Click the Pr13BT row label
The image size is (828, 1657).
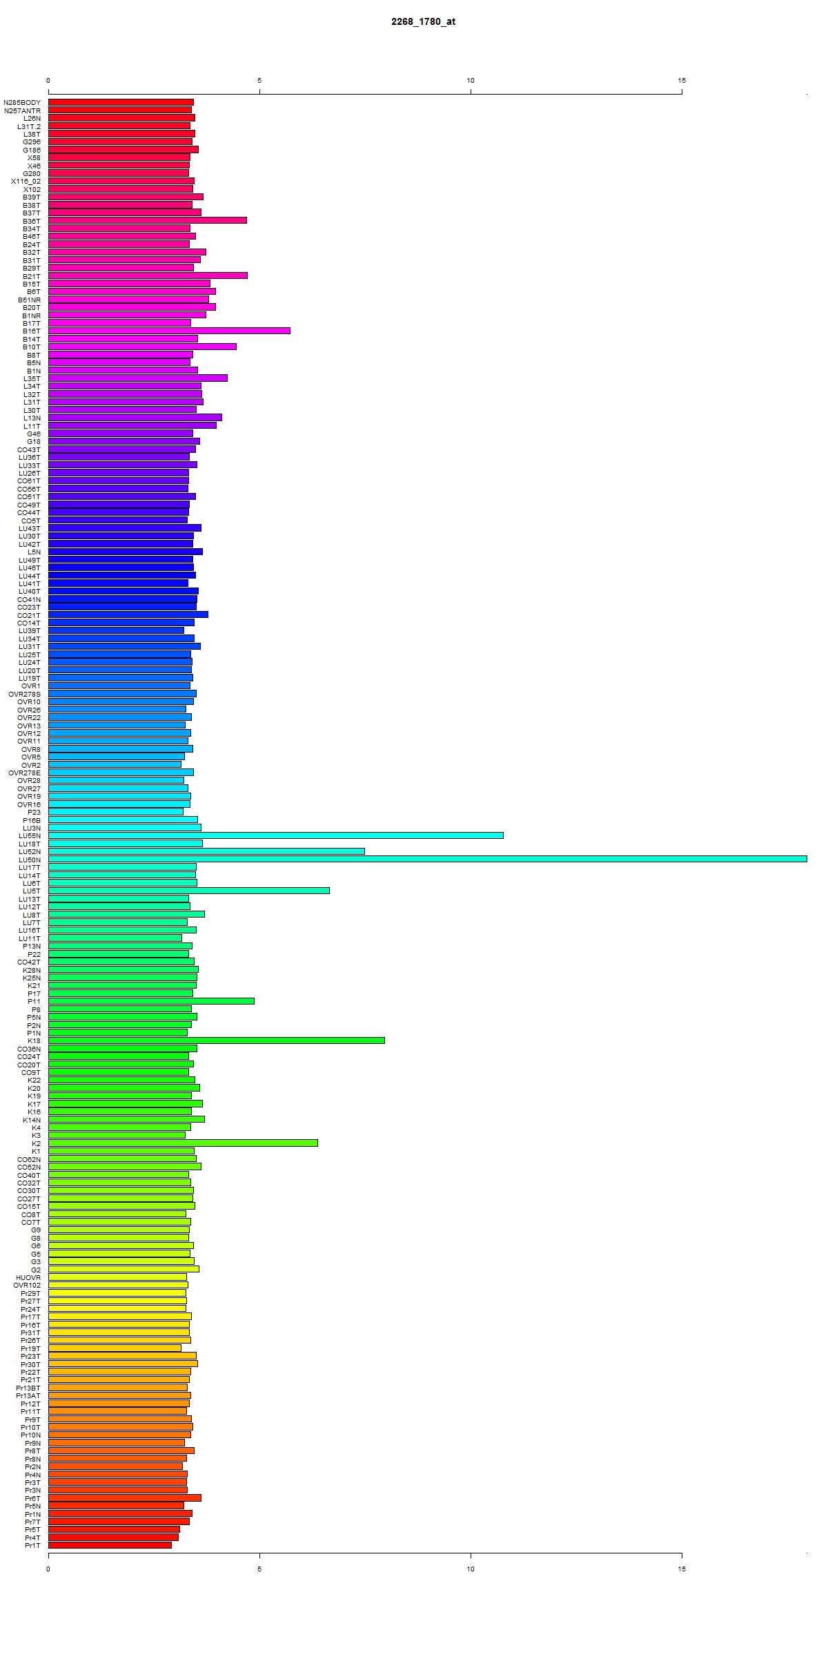28,1389
